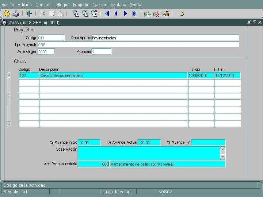Click the Lock Record padlock icon

click(x=166, y=13)
